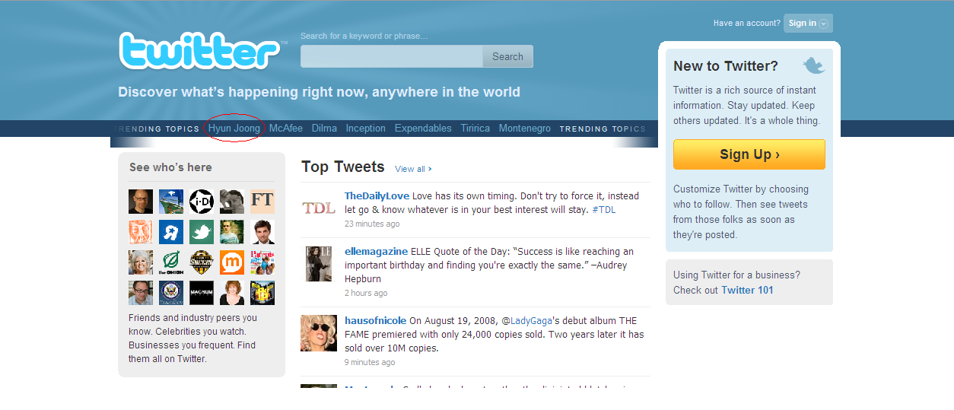Image resolution: width=954 pixels, height=410 pixels.
Task: Click the blue bird icon beside New to Twitter
Action: pos(813,65)
